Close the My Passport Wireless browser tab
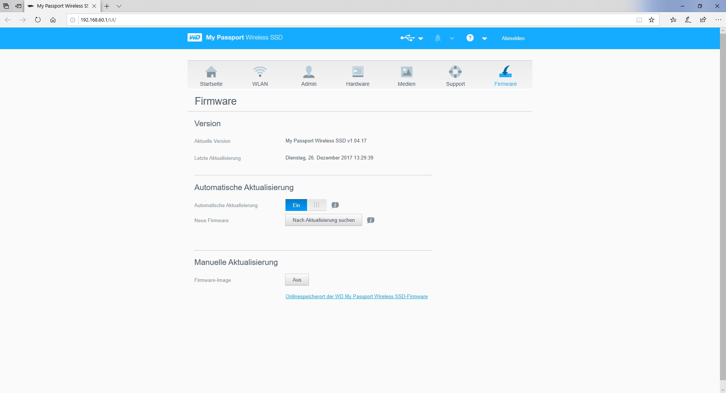 (94, 6)
